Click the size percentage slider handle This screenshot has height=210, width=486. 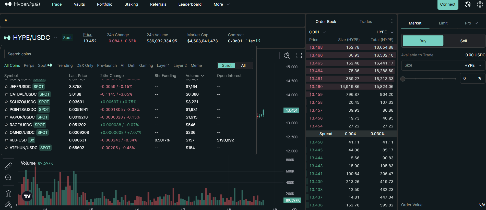(403, 79)
